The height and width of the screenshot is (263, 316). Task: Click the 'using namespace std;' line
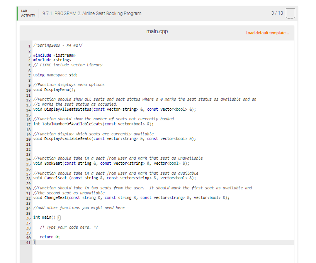pyautogui.click(x=55, y=75)
